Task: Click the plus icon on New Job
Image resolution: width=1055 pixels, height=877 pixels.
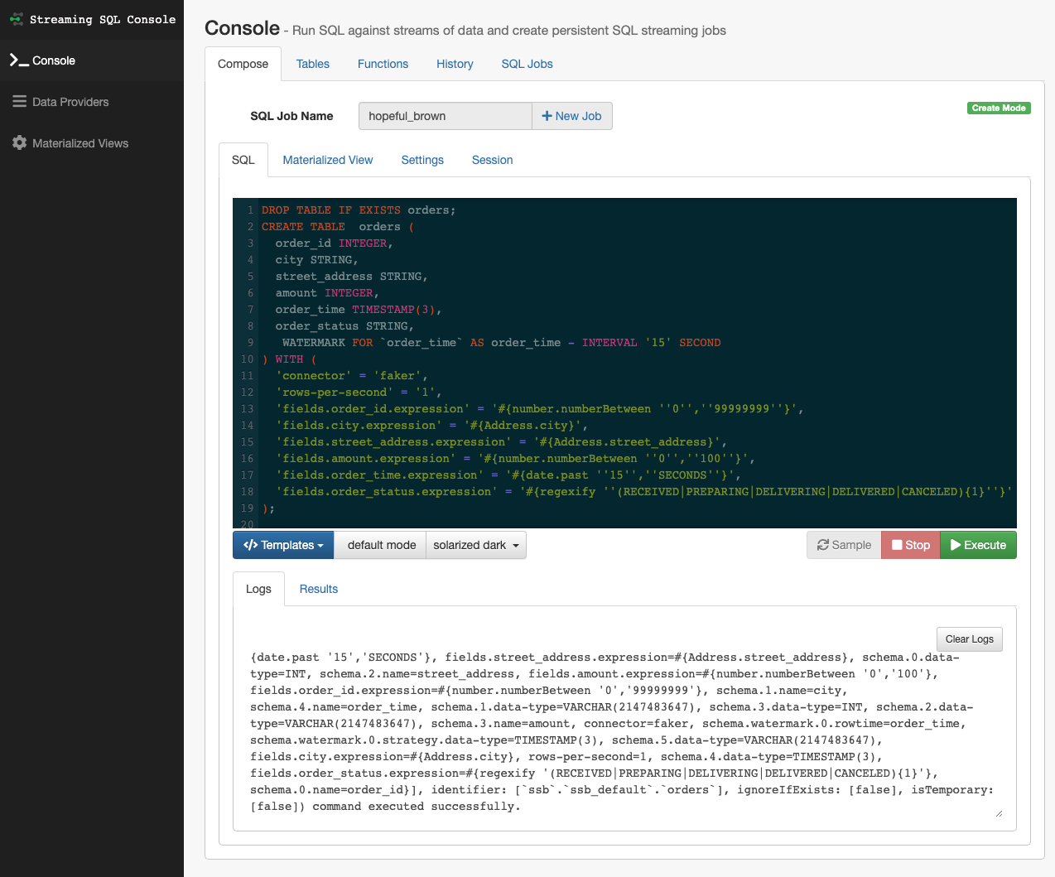Action: click(x=547, y=116)
